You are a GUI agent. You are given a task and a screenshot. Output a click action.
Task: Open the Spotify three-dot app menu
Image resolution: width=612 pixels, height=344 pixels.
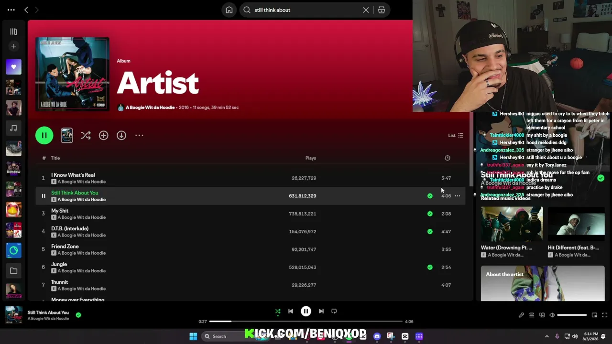(x=11, y=10)
